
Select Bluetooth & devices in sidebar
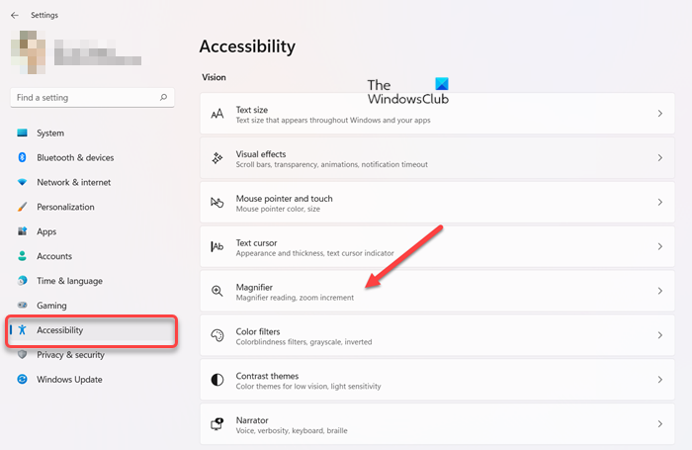[x=74, y=157]
